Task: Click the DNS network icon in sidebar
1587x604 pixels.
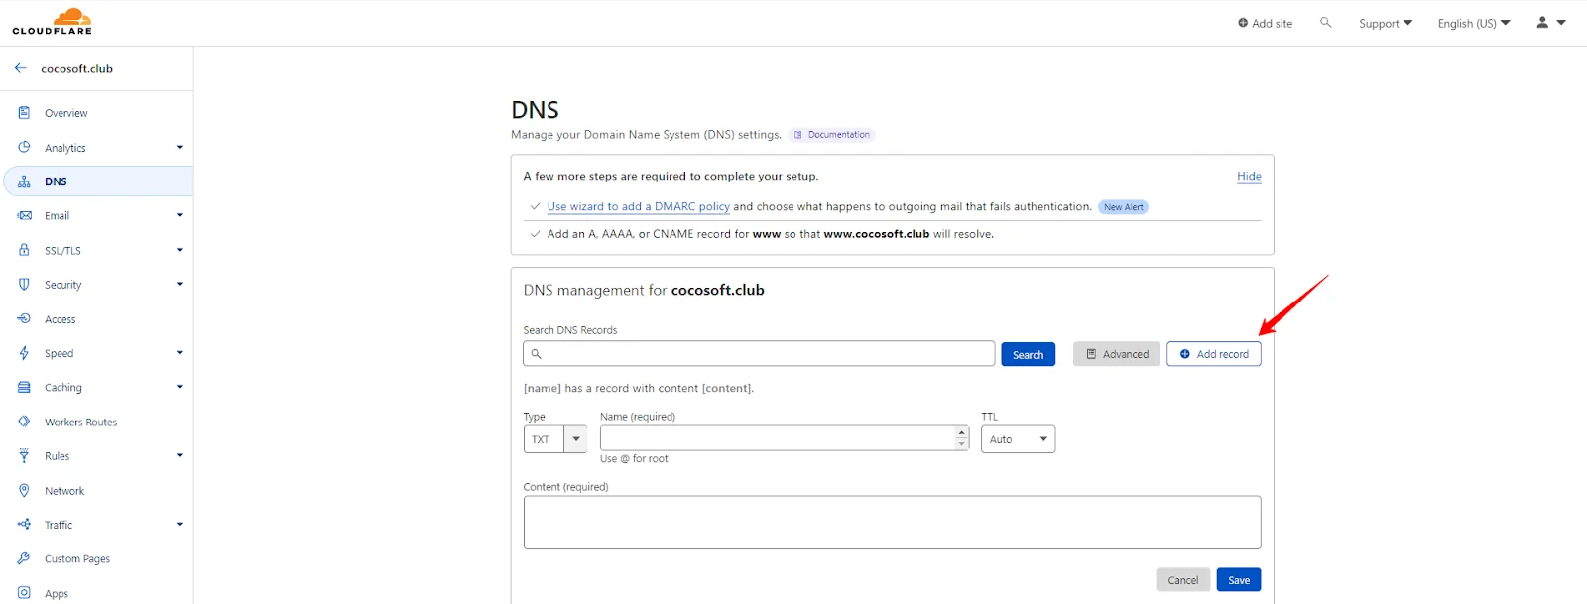Action: tap(24, 181)
